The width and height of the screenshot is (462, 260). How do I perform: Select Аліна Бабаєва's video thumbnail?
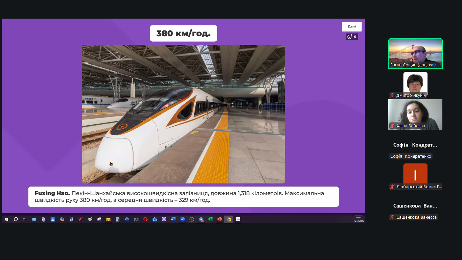click(415, 114)
